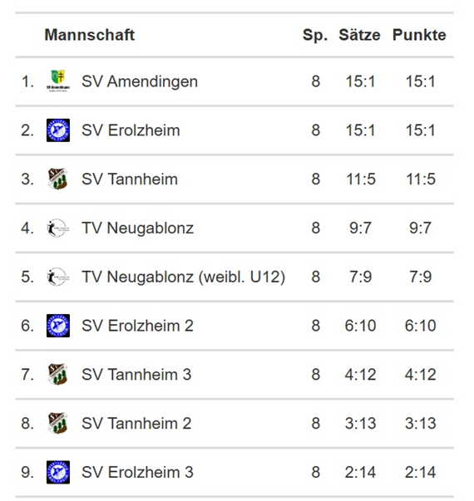Screen dimensions: 474x501
Task: Select the SV Erolzheim 2 team name
Action: pyautogui.click(x=137, y=326)
